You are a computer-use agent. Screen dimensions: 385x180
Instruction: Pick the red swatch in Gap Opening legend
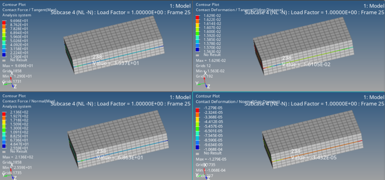[x=198, y=109]
